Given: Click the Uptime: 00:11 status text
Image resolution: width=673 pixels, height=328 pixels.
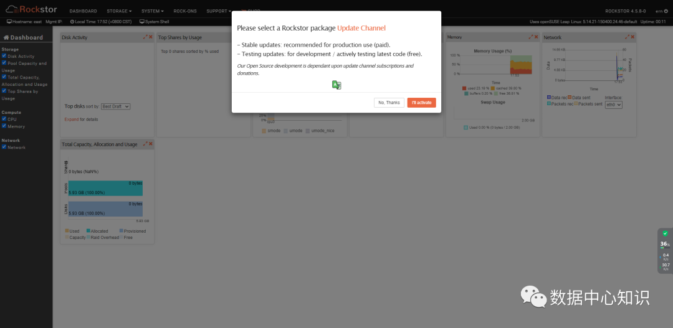Looking at the screenshot, I should point(653,21).
